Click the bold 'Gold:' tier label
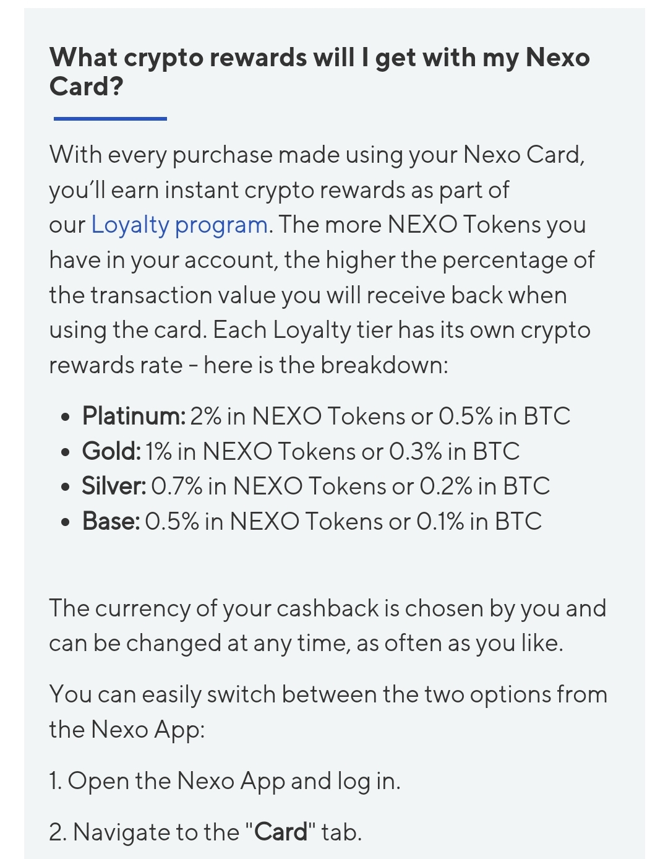Image resolution: width=668 pixels, height=859 pixels. tap(111, 451)
